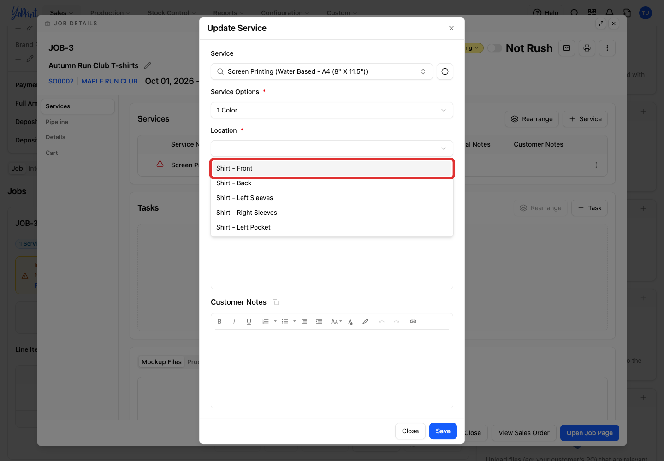Open the highlight color tool in editor

[x=365, y=321]
